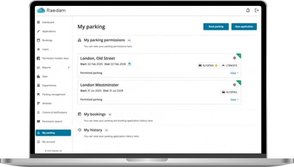Click the logout icon in header
Viewport: 294px width, 167px height.
click(257, 10)
